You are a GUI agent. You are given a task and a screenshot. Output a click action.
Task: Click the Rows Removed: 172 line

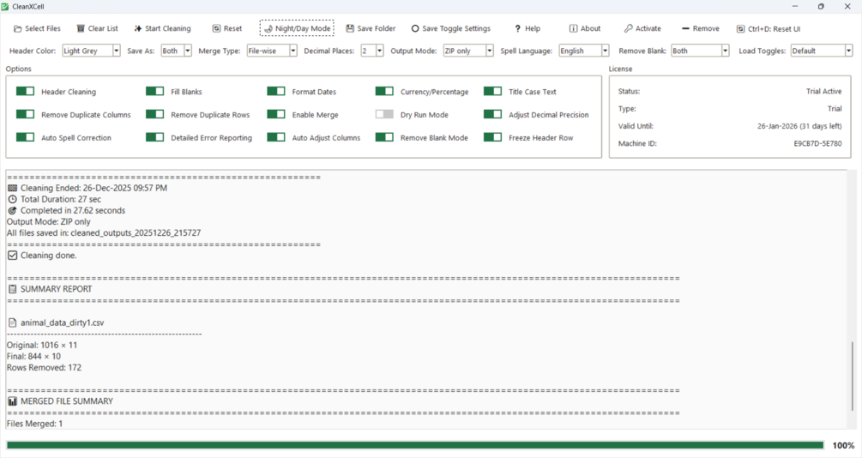tap(44, 368)
